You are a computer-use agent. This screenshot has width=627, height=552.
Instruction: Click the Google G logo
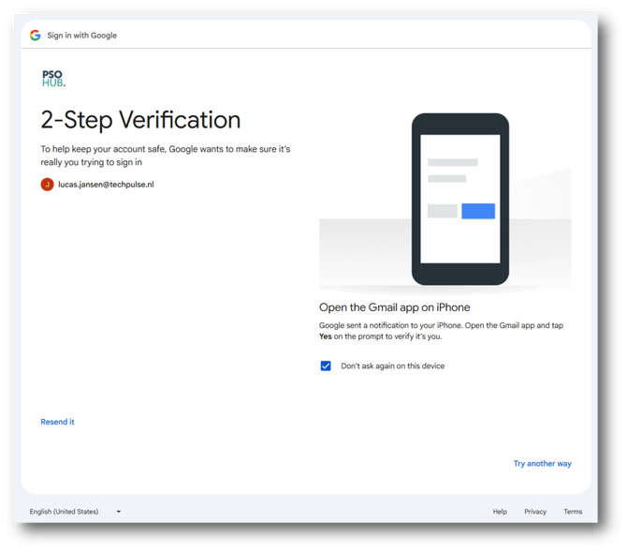35,36
